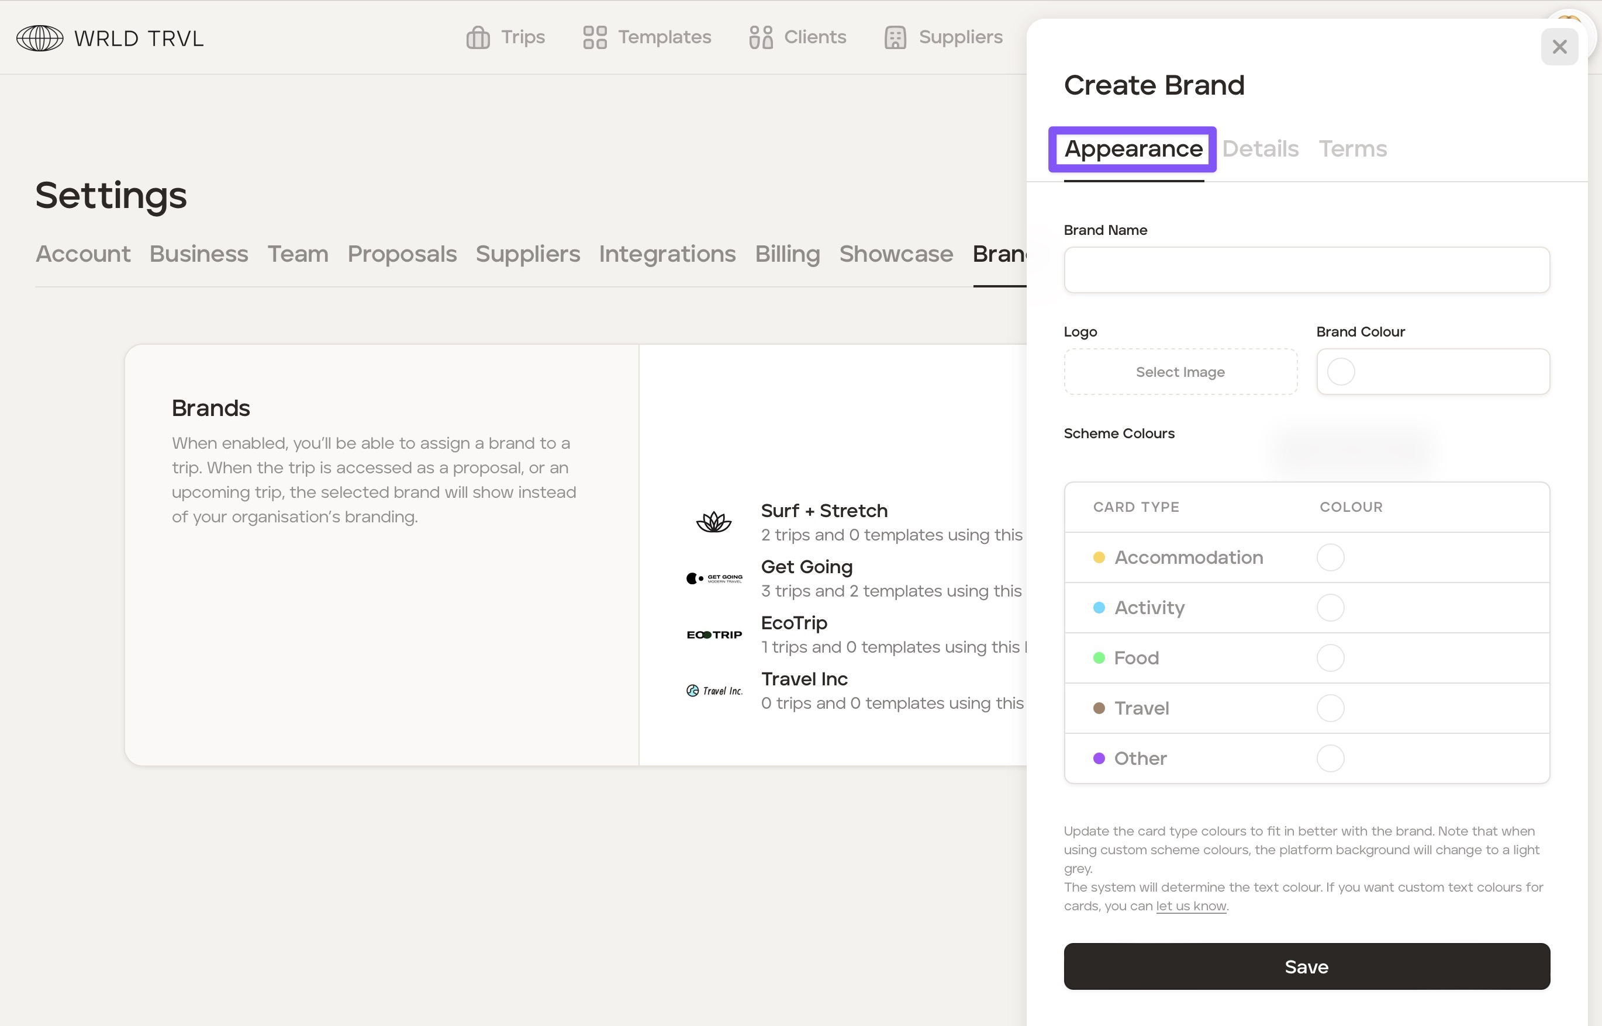
Task: Click the Surf + Stretch lotus logo
Action: (x=713, y=522)
